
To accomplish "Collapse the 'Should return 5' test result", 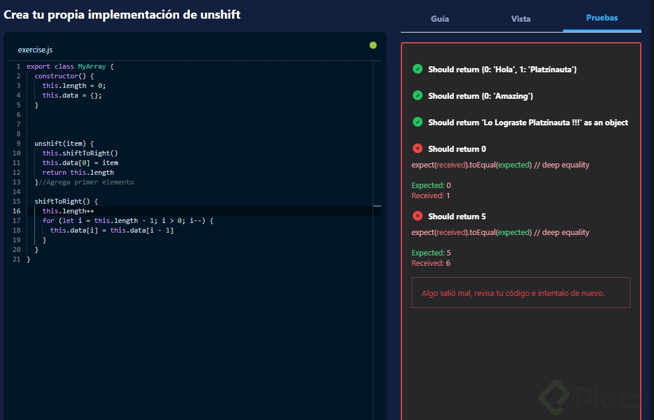I will (x=457, y=216).
